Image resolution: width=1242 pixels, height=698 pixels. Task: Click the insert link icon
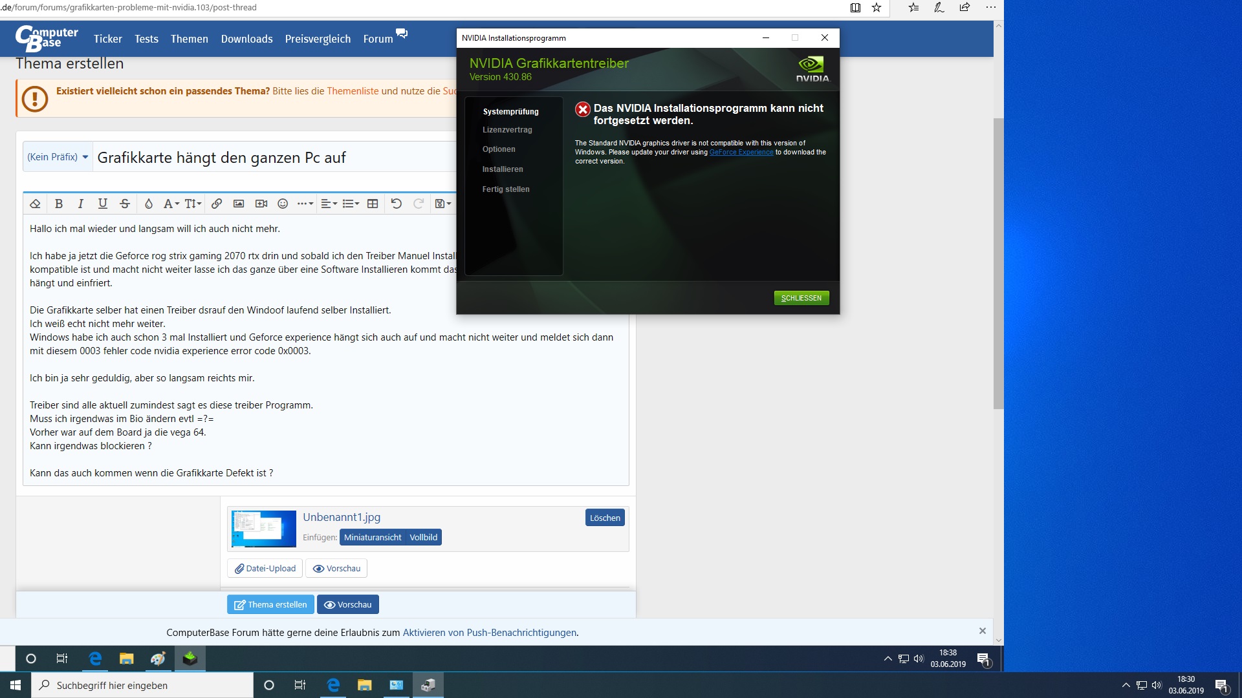point(217,204)
